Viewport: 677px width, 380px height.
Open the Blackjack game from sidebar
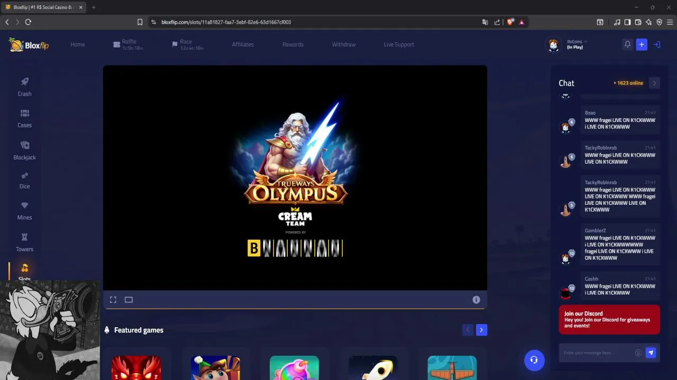[24, 150]
